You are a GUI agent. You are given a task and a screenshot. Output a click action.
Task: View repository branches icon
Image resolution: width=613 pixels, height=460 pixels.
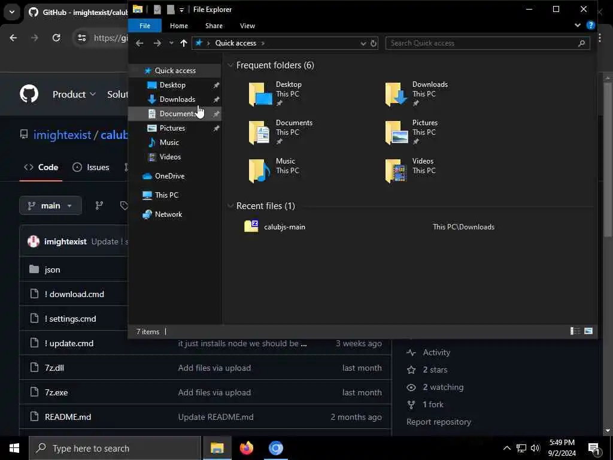[99, 205]
